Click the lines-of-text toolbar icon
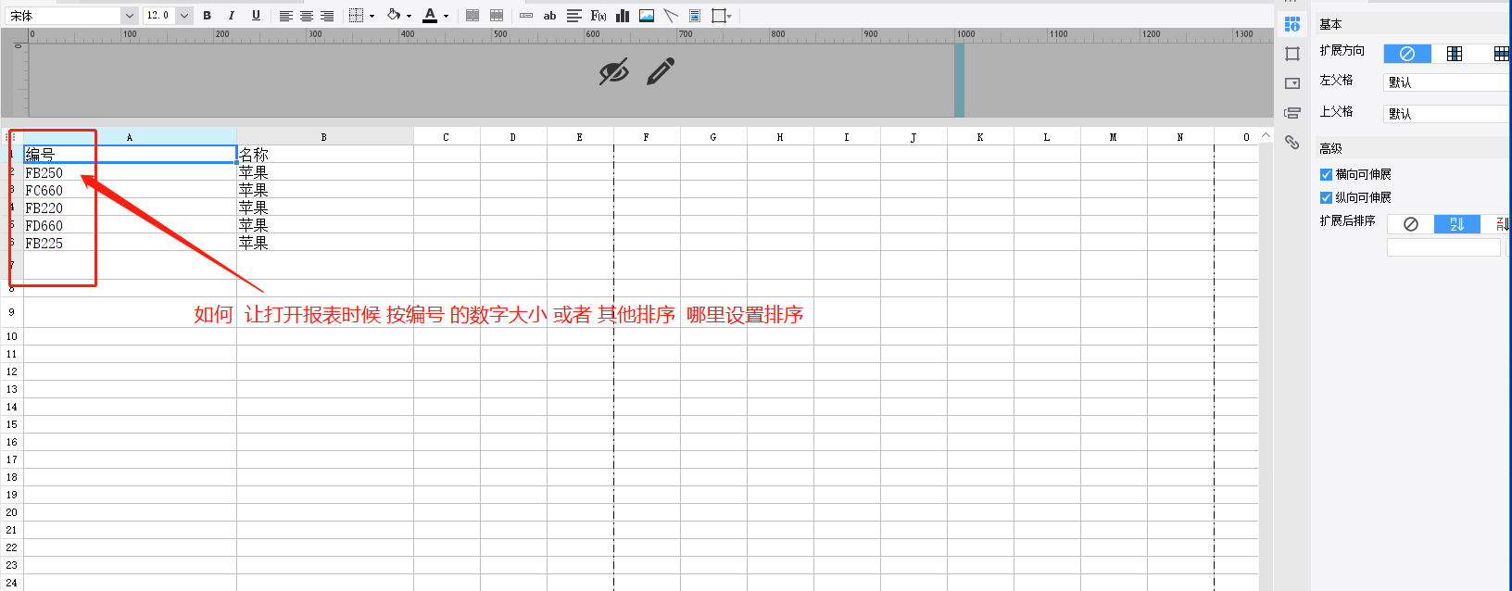 pos(574,16)
